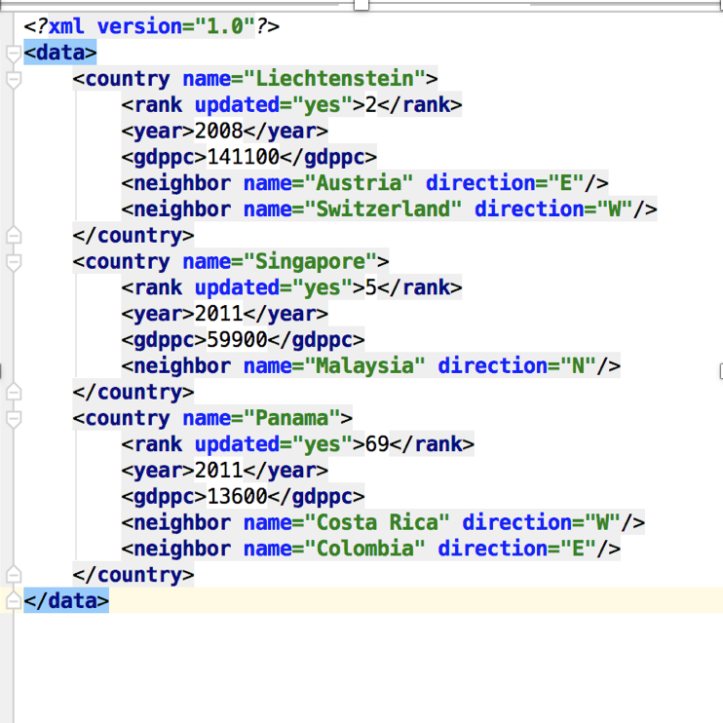Click the "Panama" attribute value
Image resolution: width=723 pixels, height=723 pixels.
point(292,418)
